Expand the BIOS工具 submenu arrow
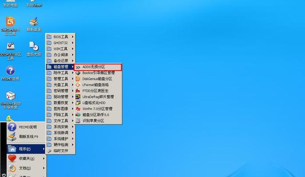Image resolution: width=305 pixels, height=177 pixels. point(72,37)
